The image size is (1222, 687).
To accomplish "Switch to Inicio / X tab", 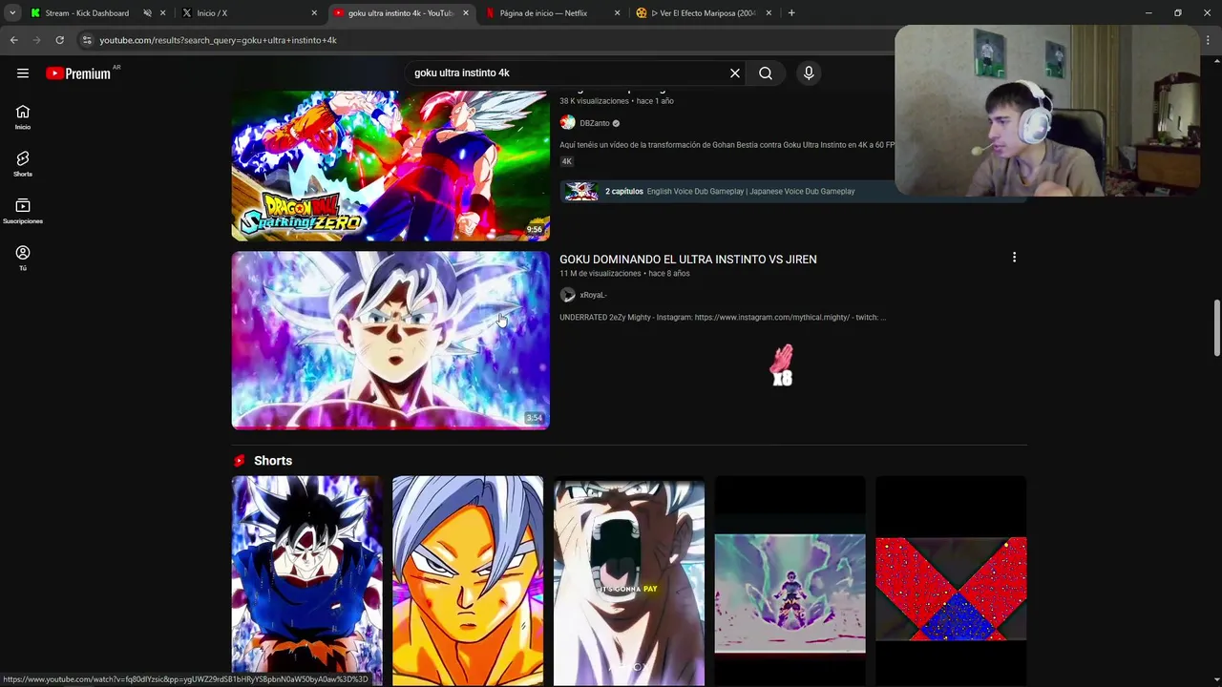I will click(248, 13).
